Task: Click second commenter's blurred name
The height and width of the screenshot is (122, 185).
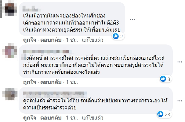Action: point(47,52)
